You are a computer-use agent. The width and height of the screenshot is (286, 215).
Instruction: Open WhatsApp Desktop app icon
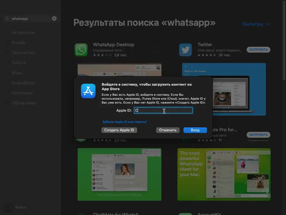coord(81,50)
